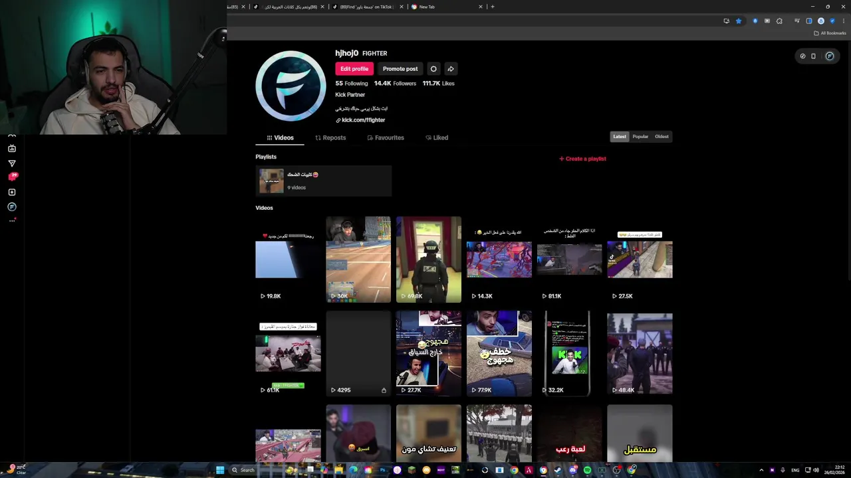The image size is (851, 478).
Task: Select the Latest sort option
Action: tap(620, 137)
